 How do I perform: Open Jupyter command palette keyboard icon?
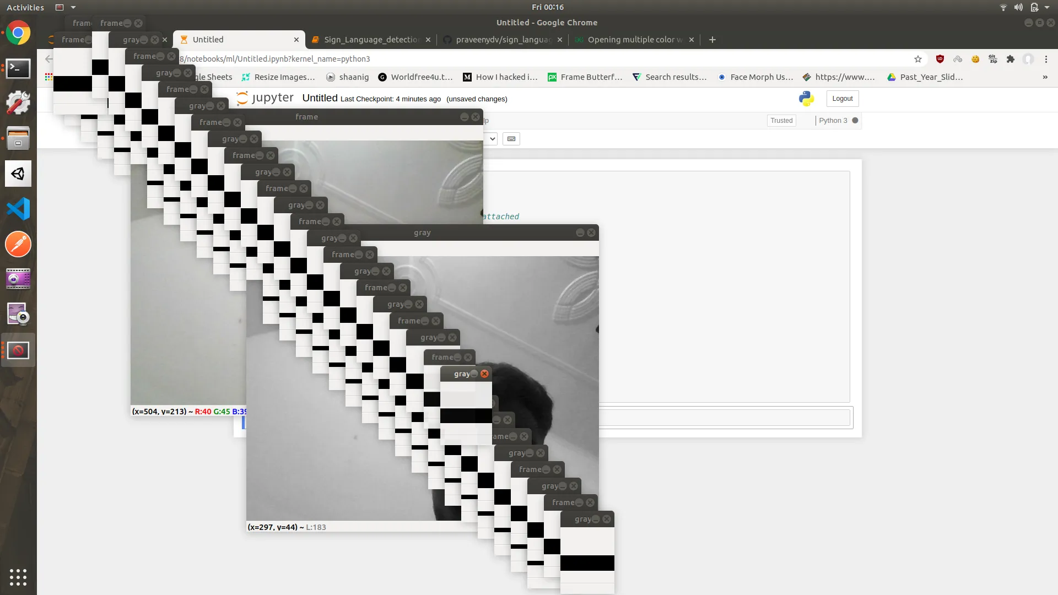(511, 139)
